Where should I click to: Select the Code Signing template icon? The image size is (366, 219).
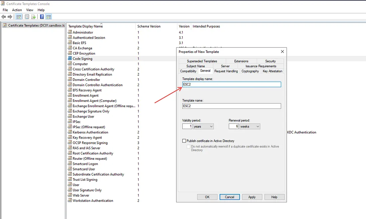pyautogui.click(x=70, y=59)
